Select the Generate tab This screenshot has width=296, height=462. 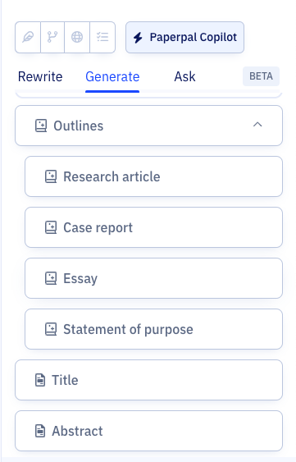[112, 76]
